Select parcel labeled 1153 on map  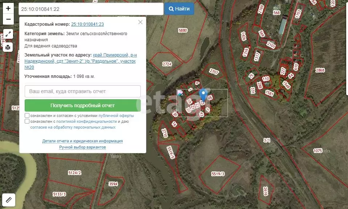(x=298, y=14)
